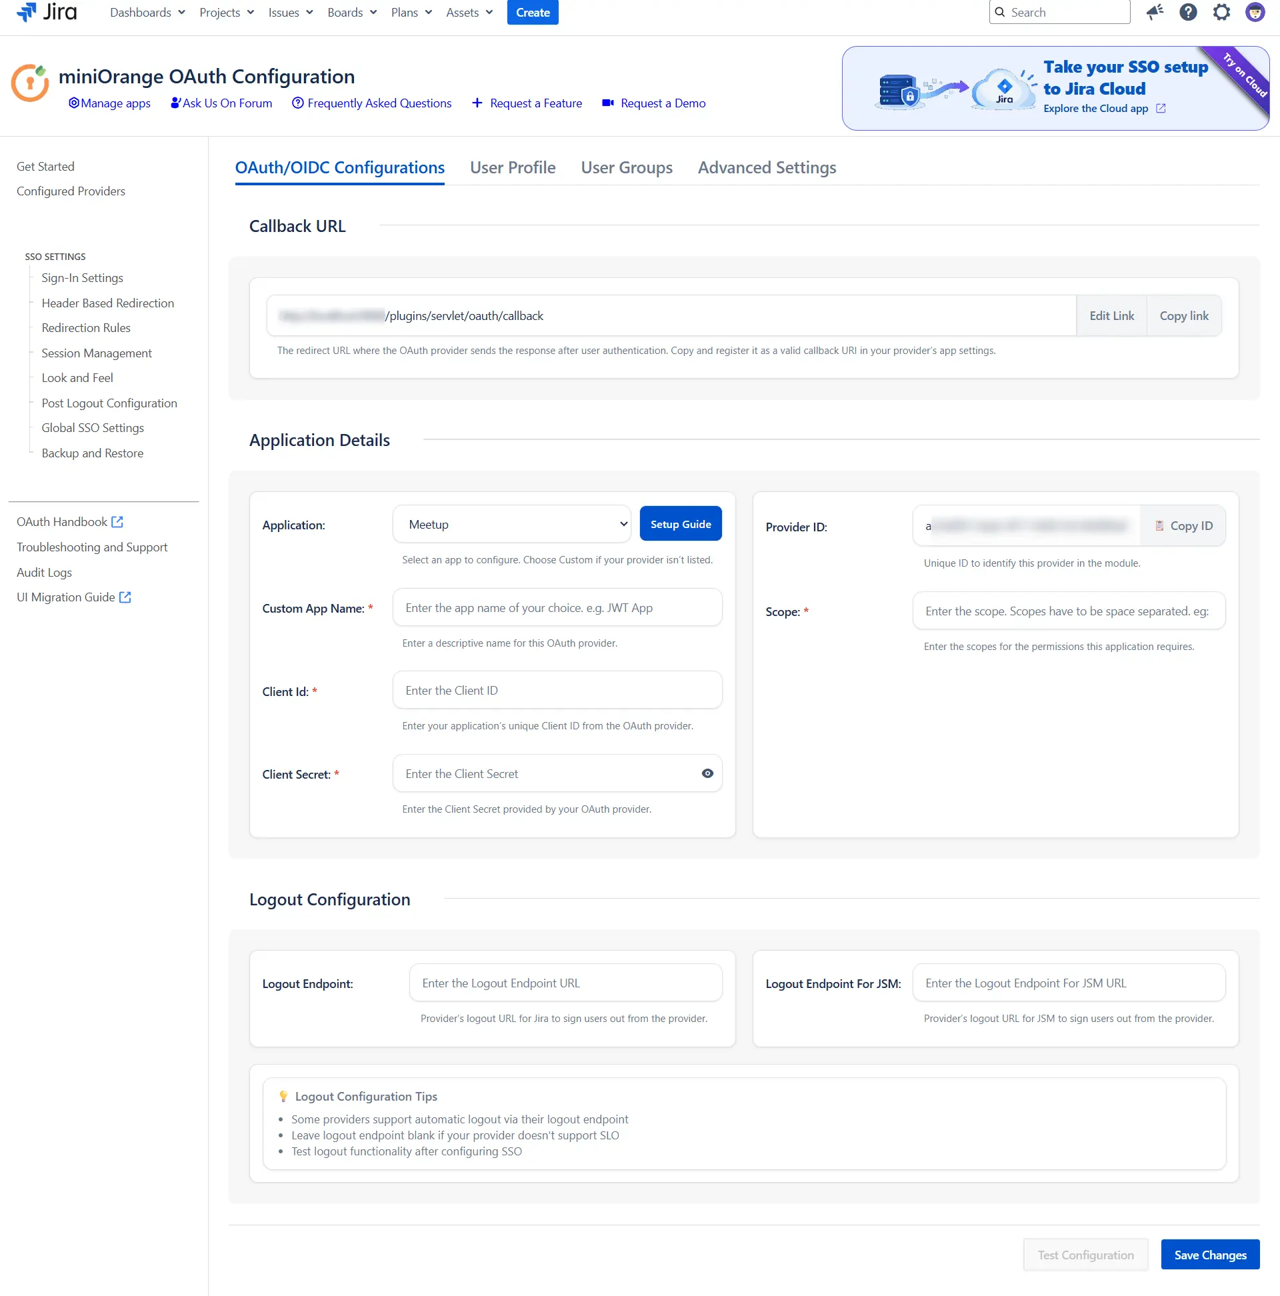
Task: Click external link icon next to UI Migration Guide
Action: point(125,597)
